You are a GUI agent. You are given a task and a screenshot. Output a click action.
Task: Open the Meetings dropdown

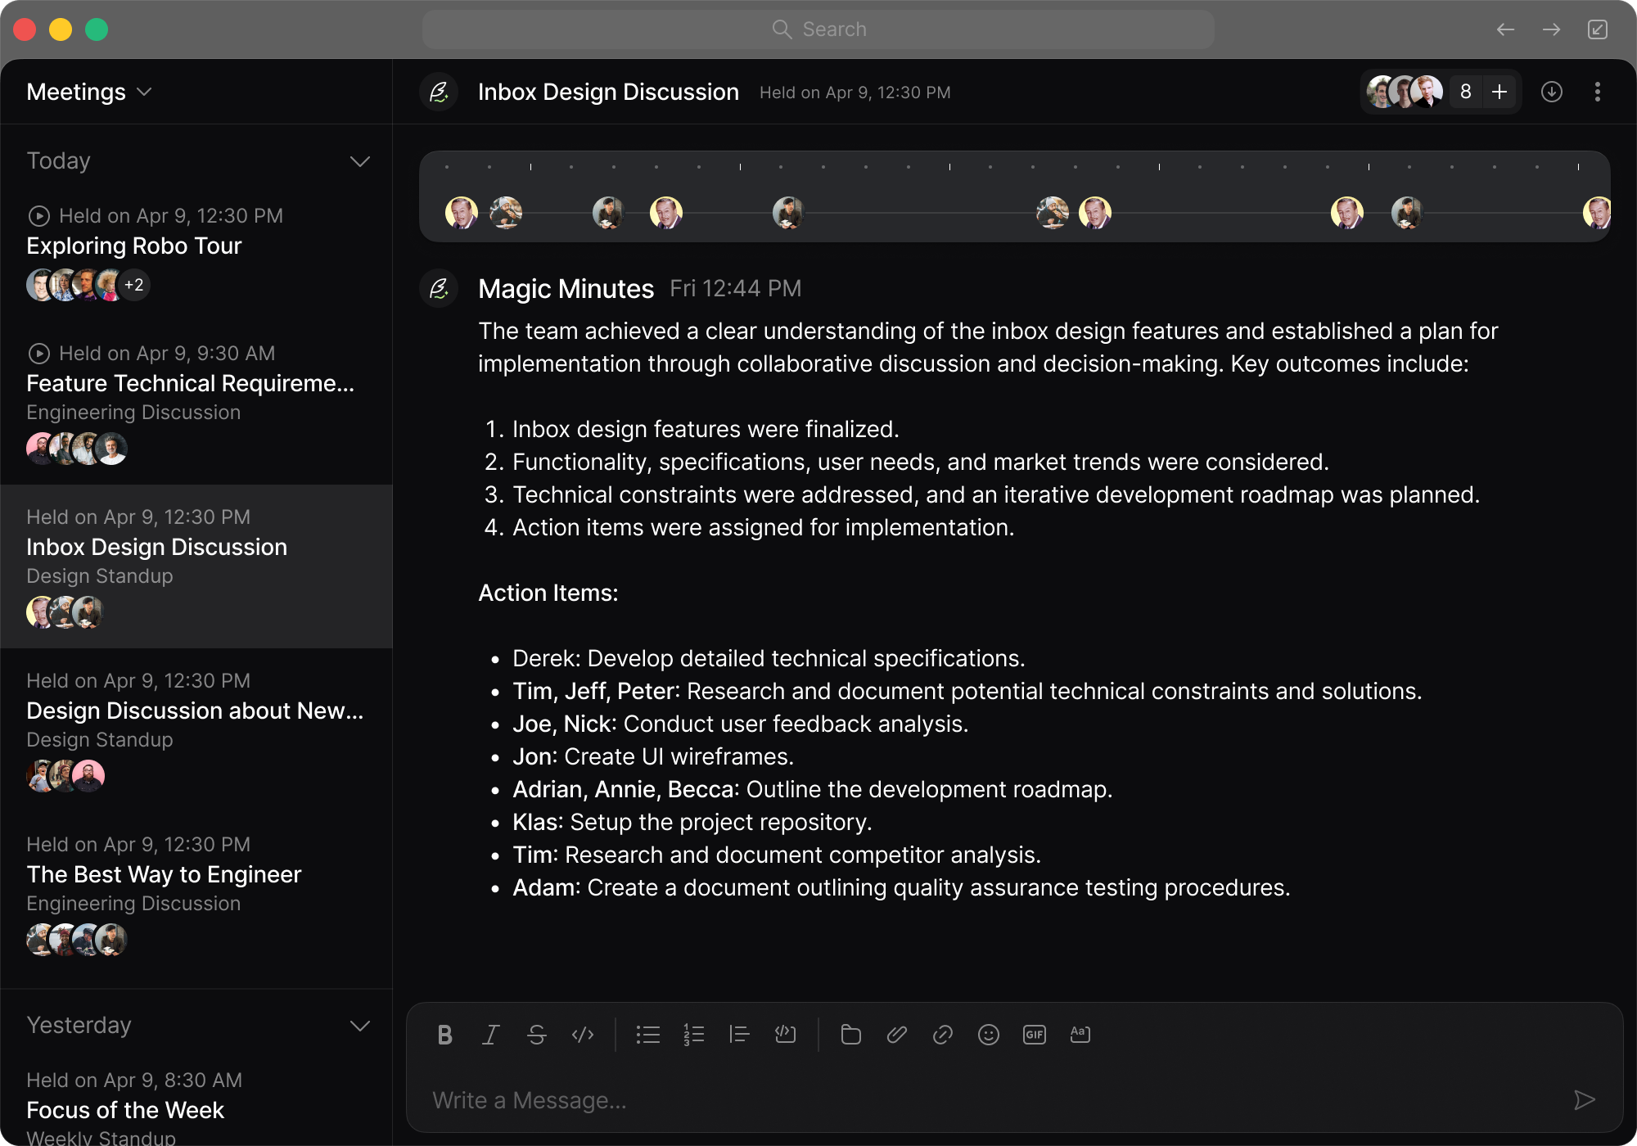[88, 92]
